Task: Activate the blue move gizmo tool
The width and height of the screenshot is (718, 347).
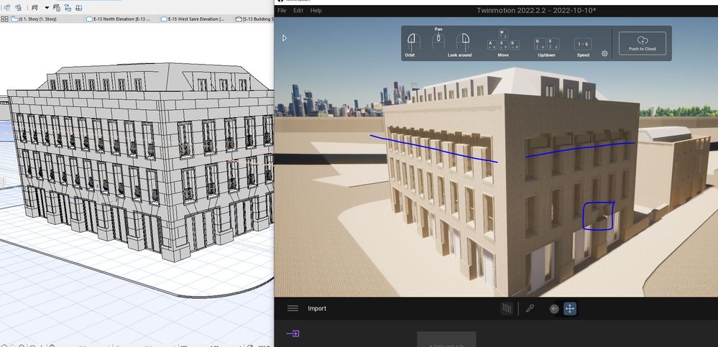Action: (x=570, y=308)
